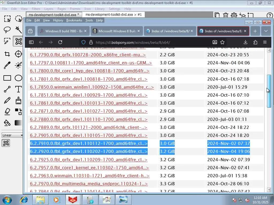Expand the Firefox list all tabs chevron
274x205 pixels.
[266, 31]
